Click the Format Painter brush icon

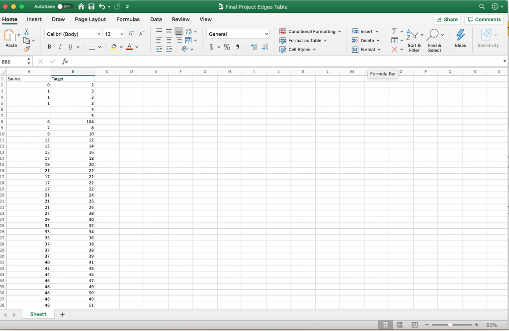(x=26, y=49)
